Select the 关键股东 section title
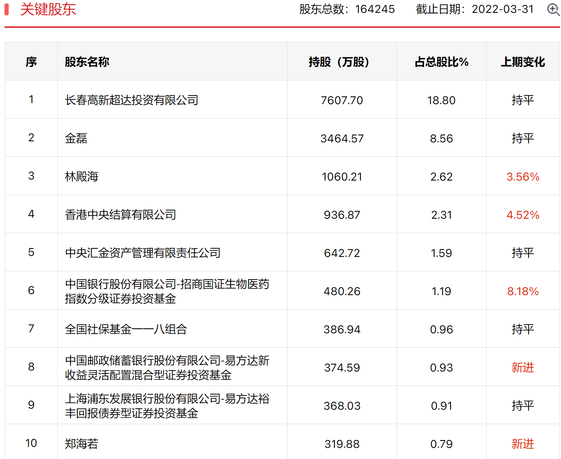The image size is (561, 459). [x=48, y=9]
